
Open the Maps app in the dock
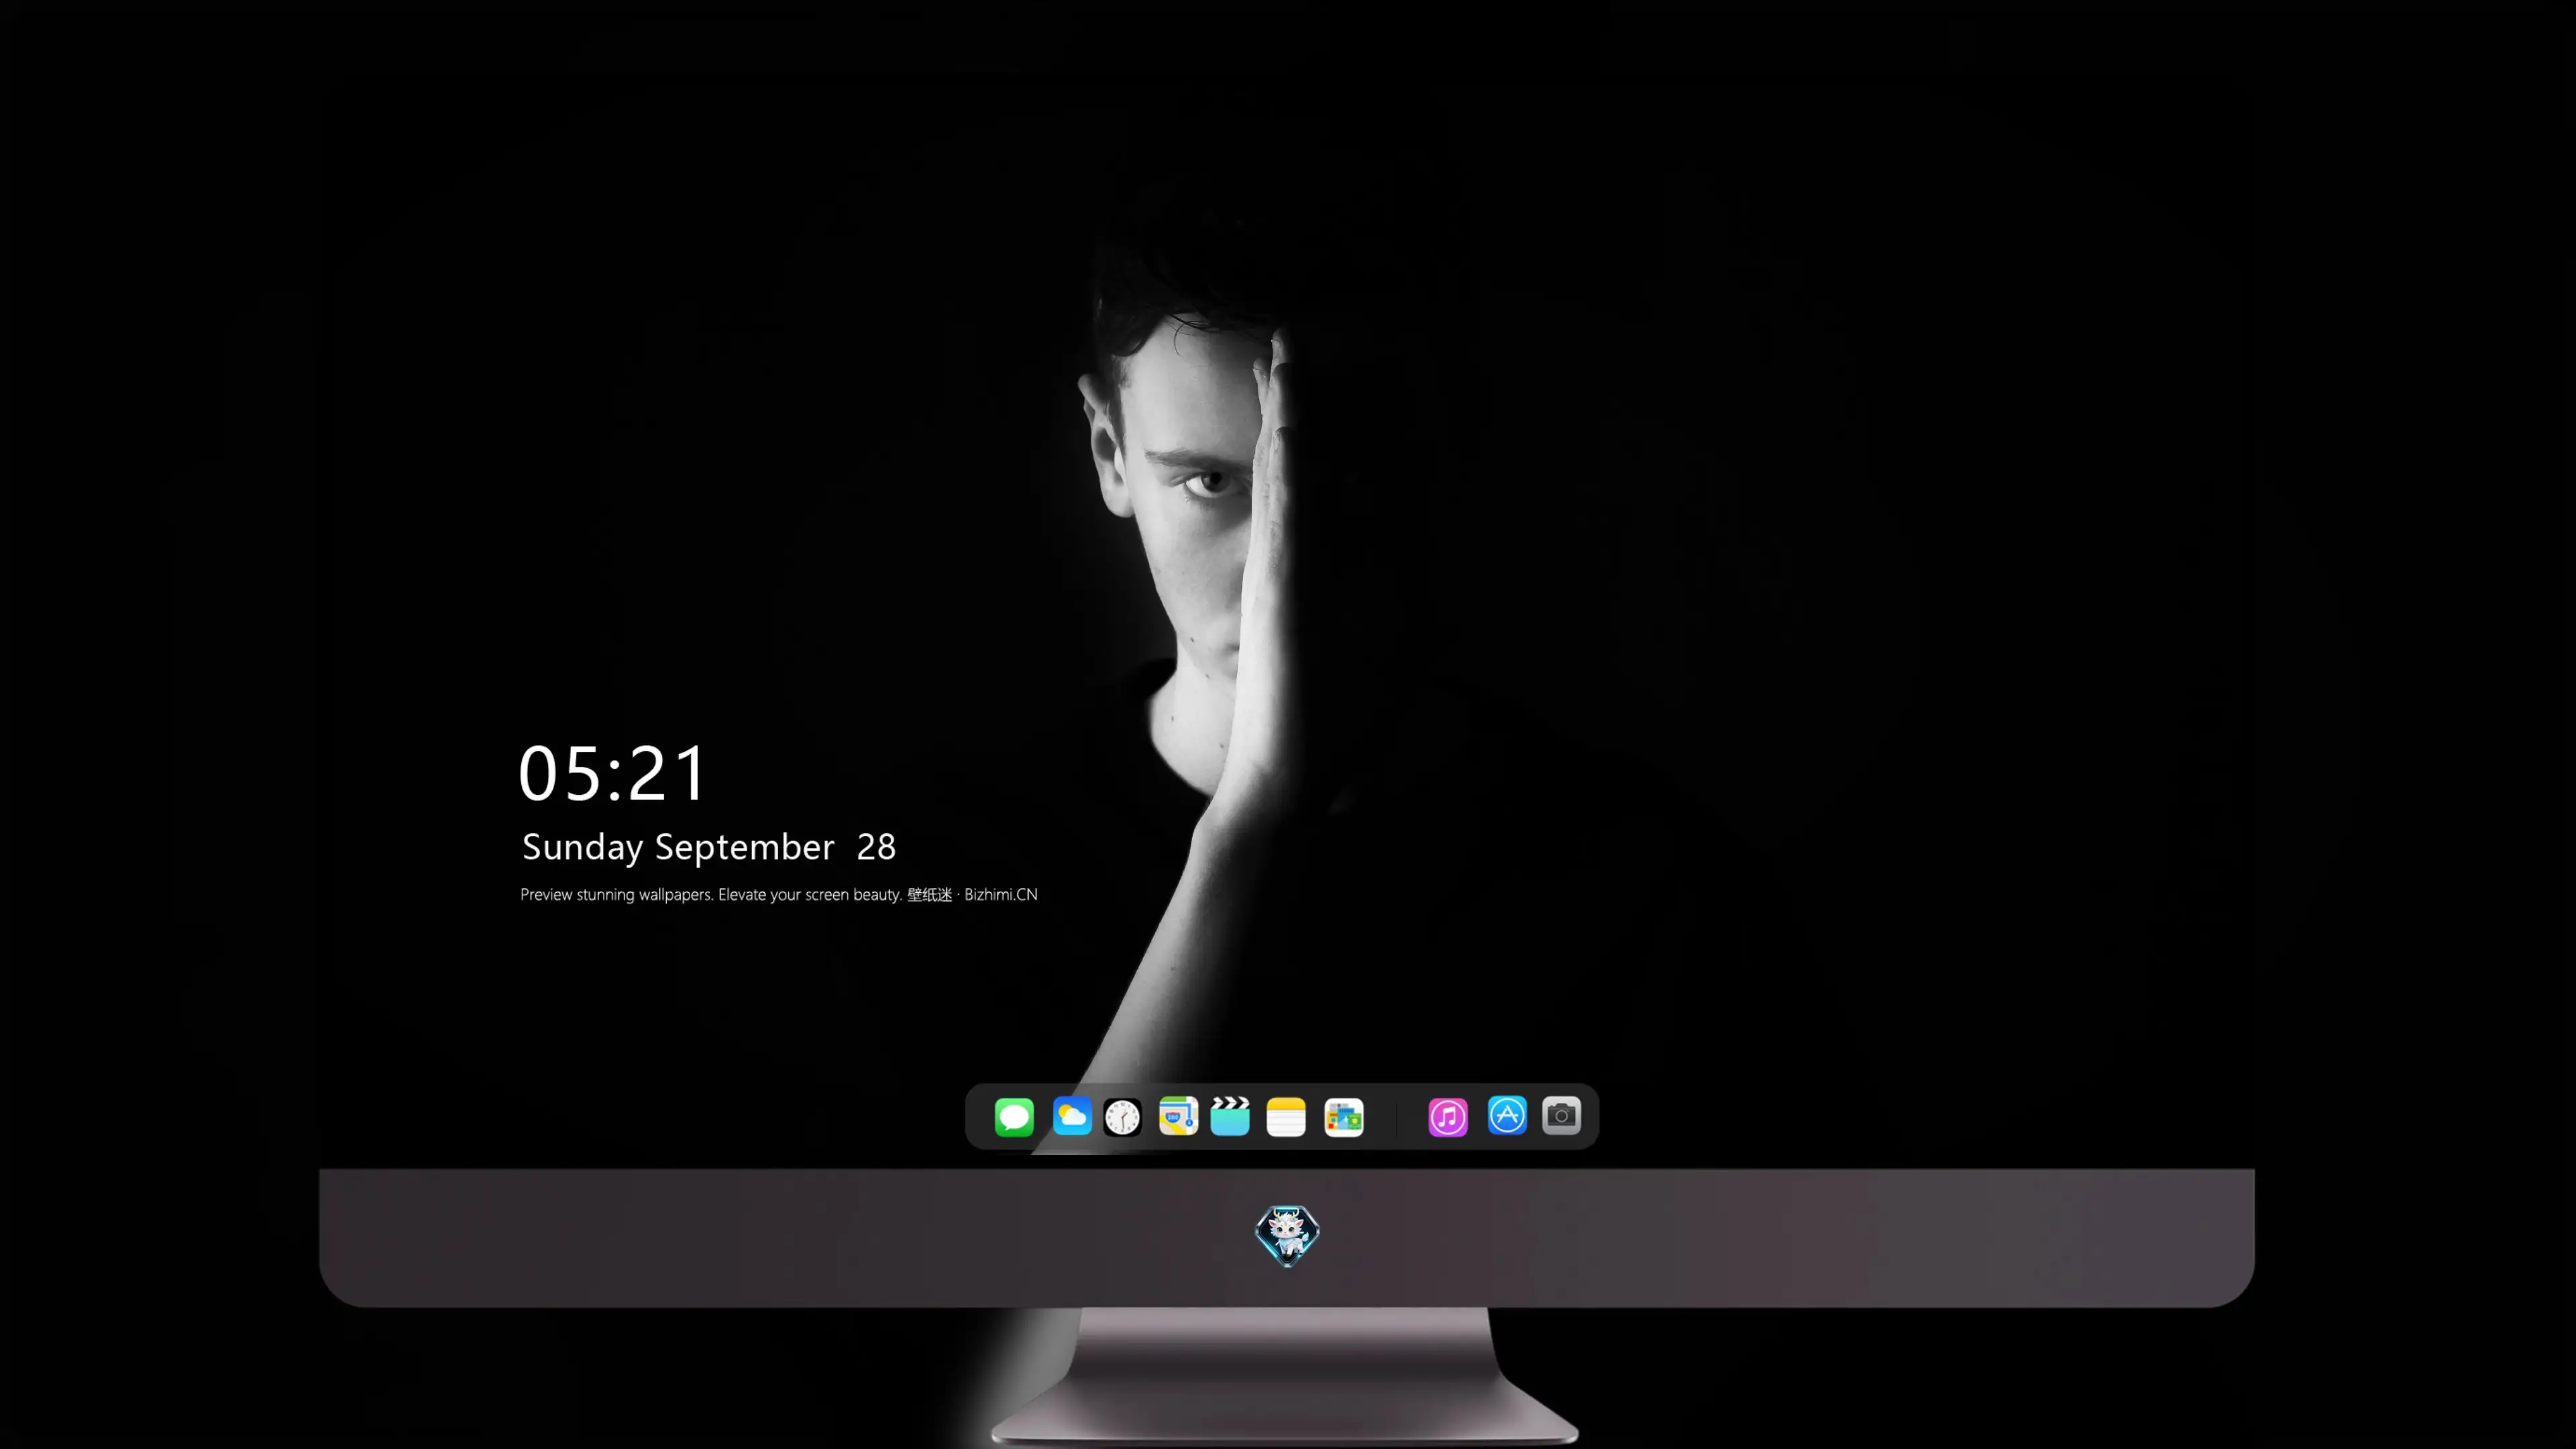pyautogui.click(x=1178, y=1116)
